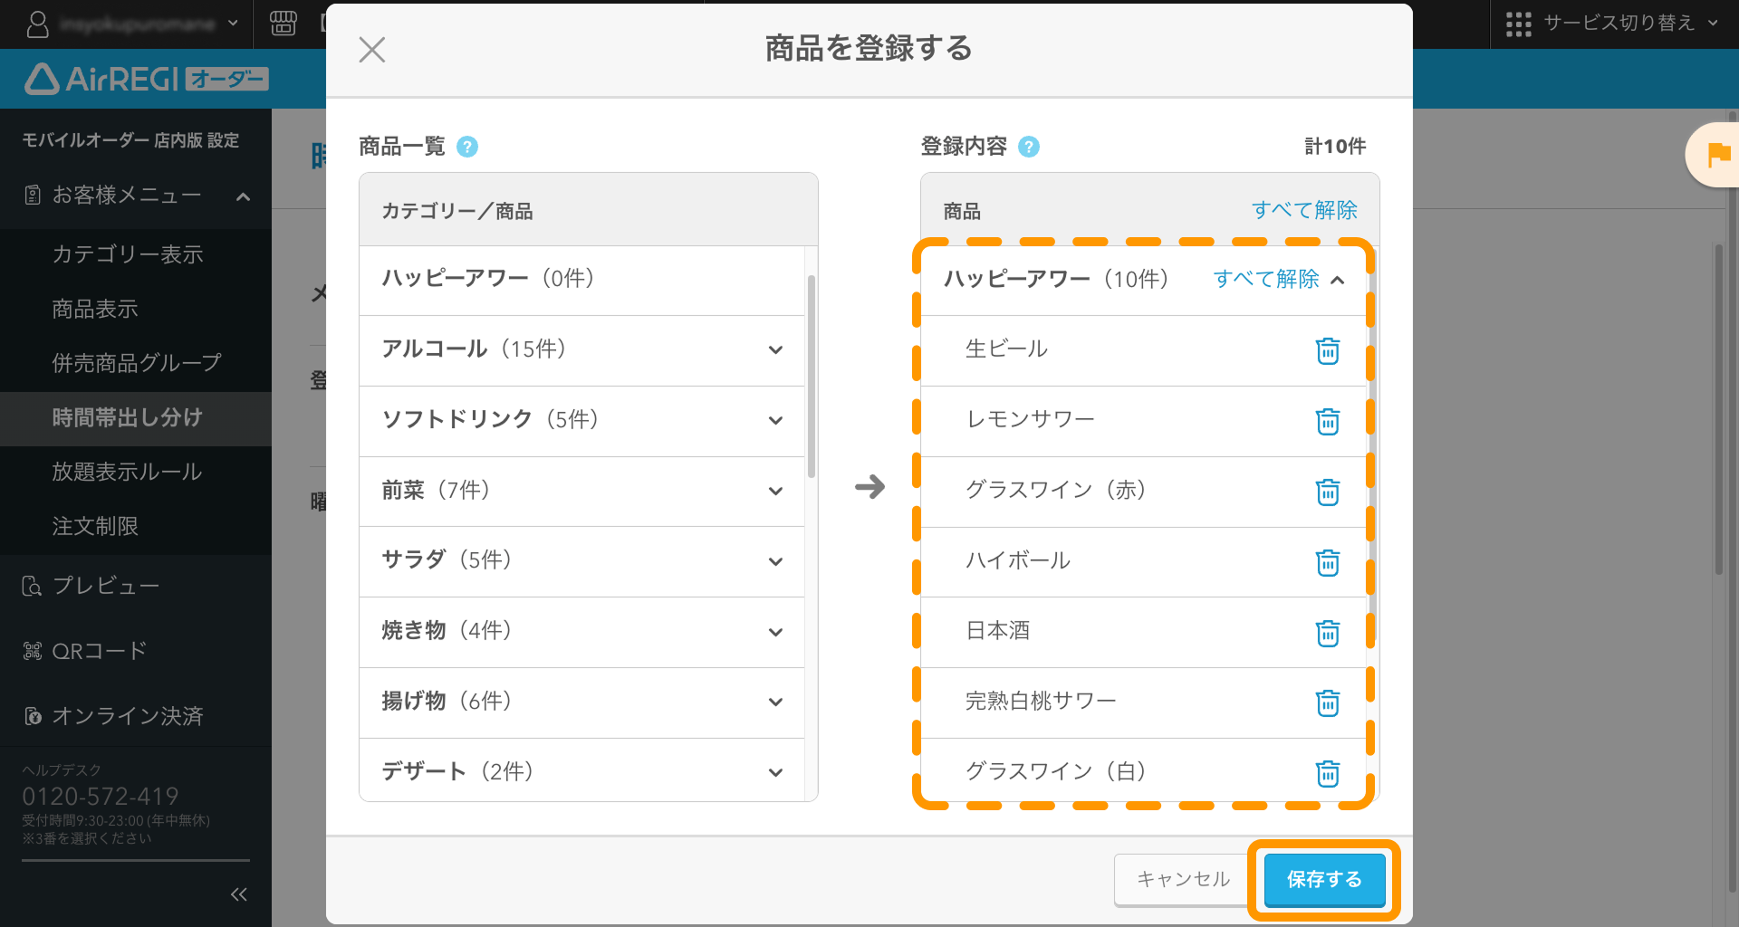Expand the 焼き物（4件） category
Viewport: 1739px width, 927px height.
[775, 633]
